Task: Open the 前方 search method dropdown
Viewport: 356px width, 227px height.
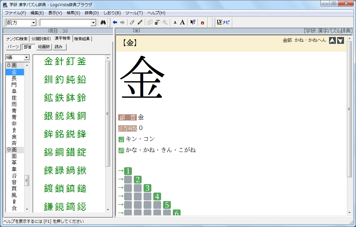Action: tap(33, 22)
